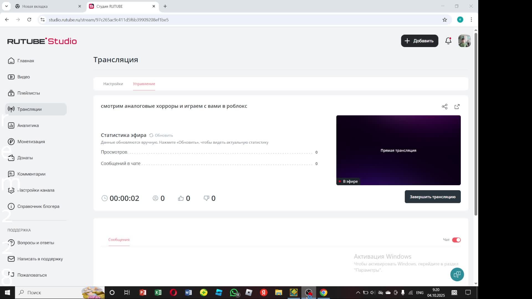Open stream in new window icon
Image resolution: width=532 pixels, height=299 pixels.
point(457,107)
